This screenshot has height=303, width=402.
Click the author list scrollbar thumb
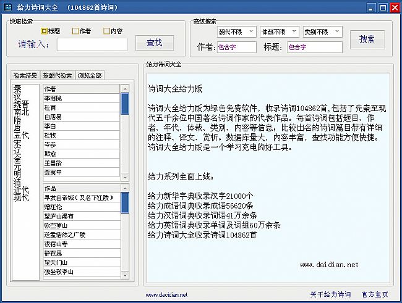coord(125,104)
